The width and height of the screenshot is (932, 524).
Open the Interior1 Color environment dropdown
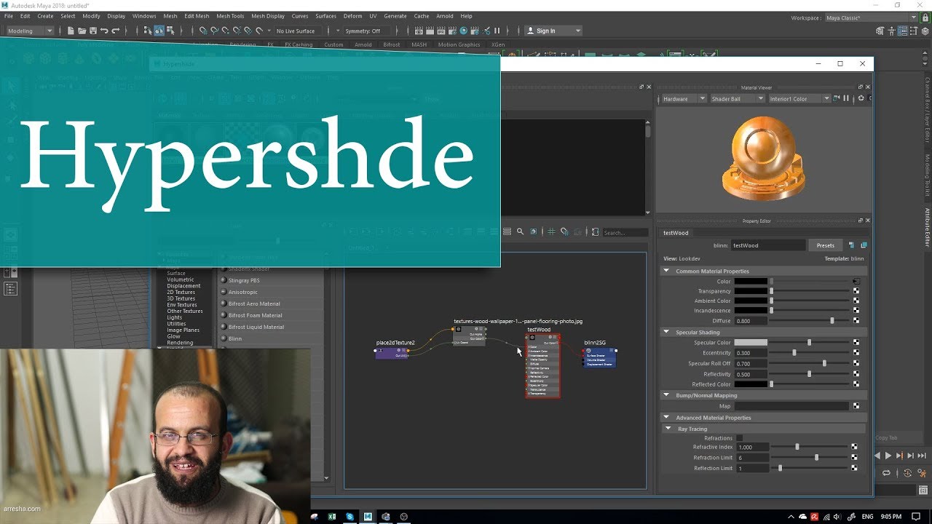(799, 98)
